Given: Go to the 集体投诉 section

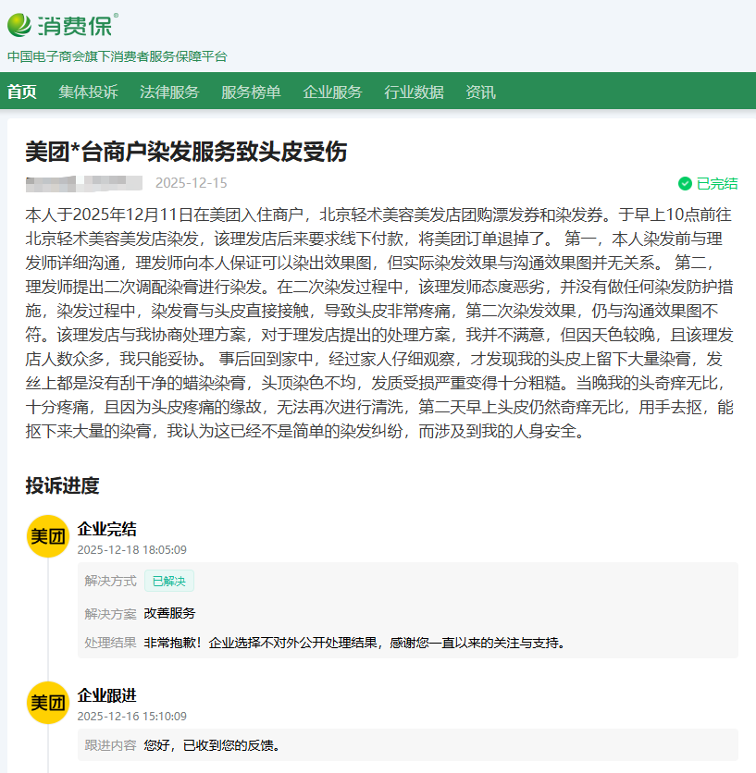Looking at the screenshot, I should (88, 92).
